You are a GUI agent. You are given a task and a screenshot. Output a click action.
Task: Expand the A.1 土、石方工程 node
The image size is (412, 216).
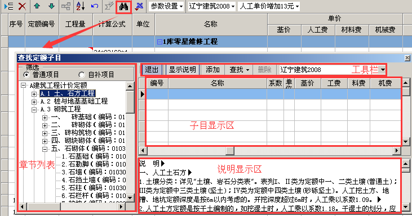(34, 94)
